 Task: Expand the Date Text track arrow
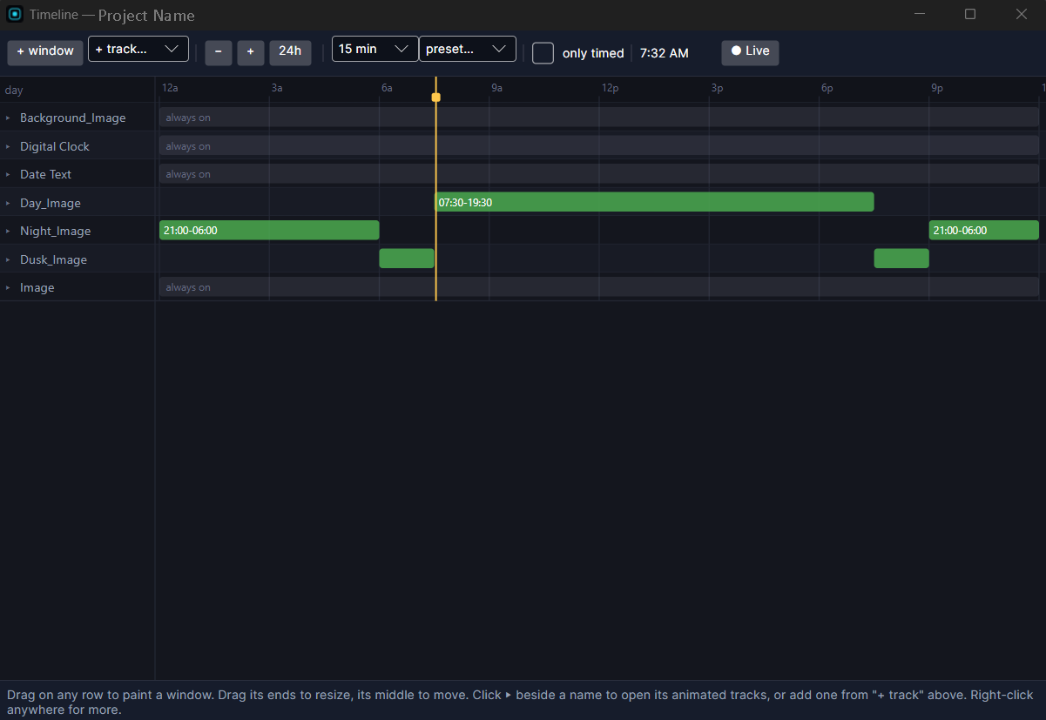pyautogui.click(x=8, y=174)
